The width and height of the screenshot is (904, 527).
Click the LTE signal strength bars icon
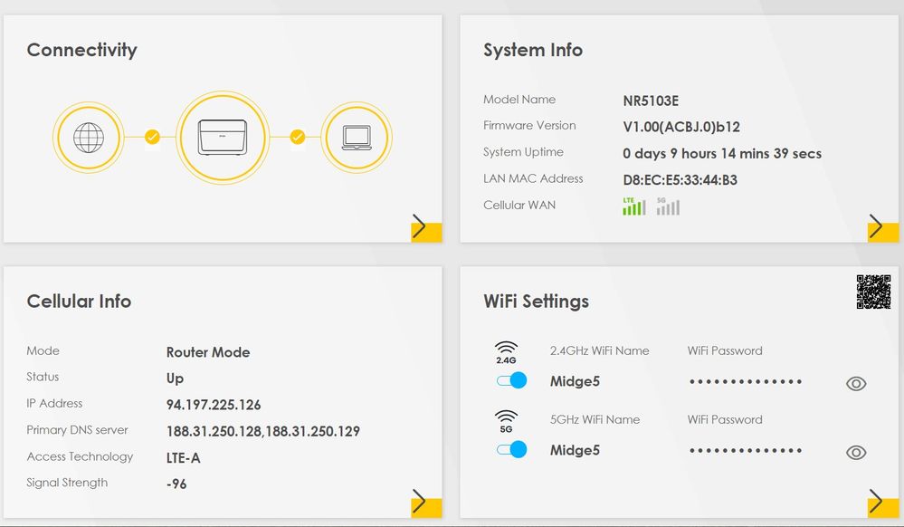(633, 206)
